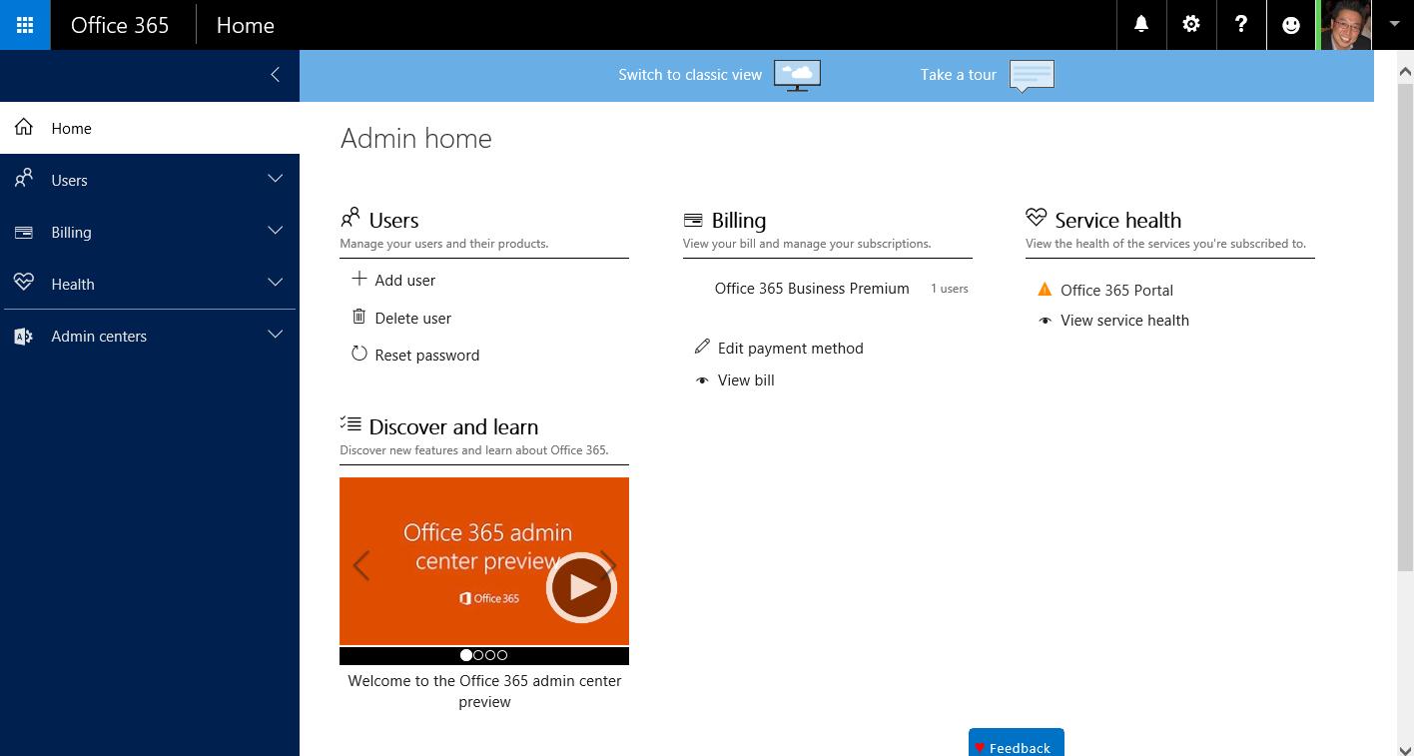Click the Users people icon in sidebar
The image size is (1414, 756).
coord(24,179)
